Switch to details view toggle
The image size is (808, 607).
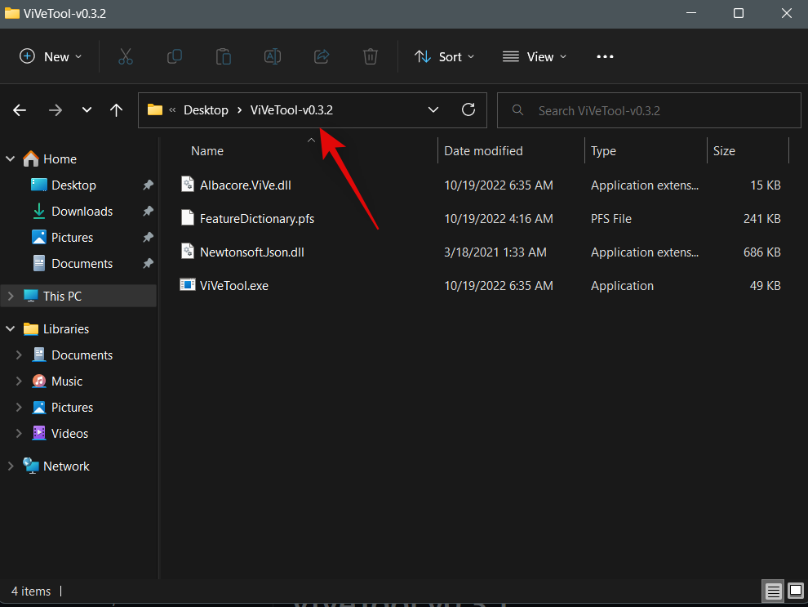coord(772,591)
